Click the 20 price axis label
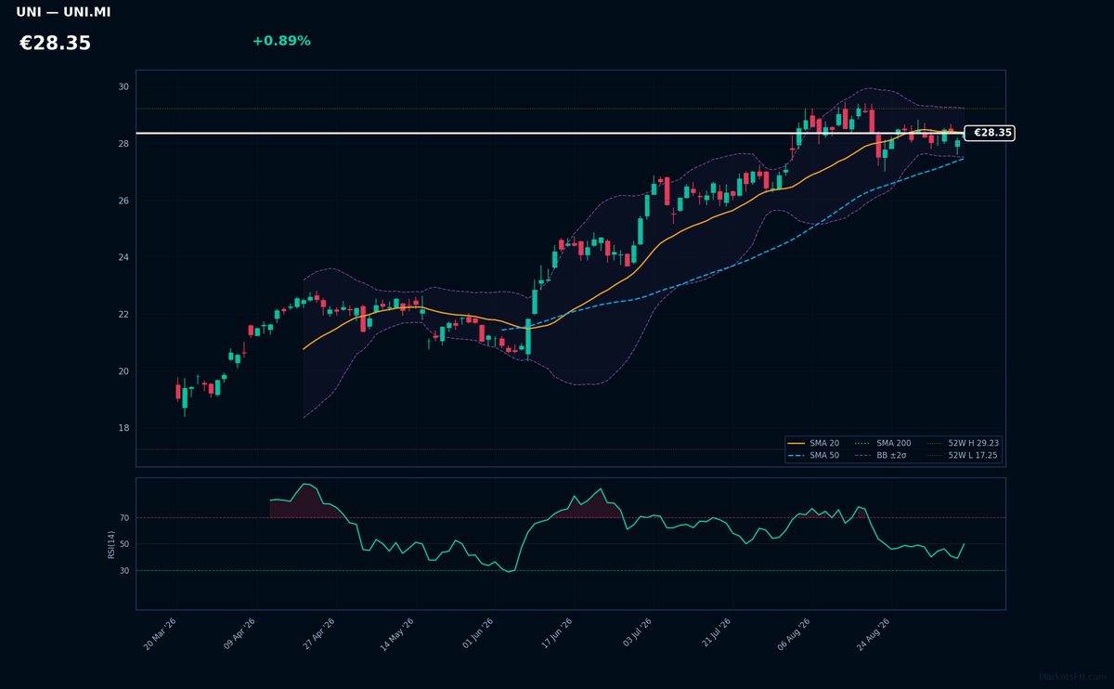1114x689 pixels. pyautogui.click(x=123, y=371)
